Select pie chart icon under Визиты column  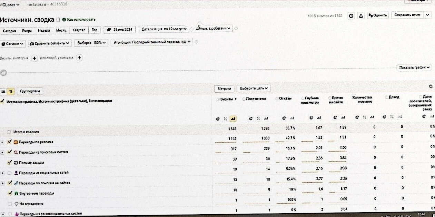218,118
